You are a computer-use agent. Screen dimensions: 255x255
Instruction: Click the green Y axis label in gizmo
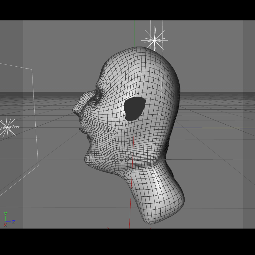pos(6,214)
